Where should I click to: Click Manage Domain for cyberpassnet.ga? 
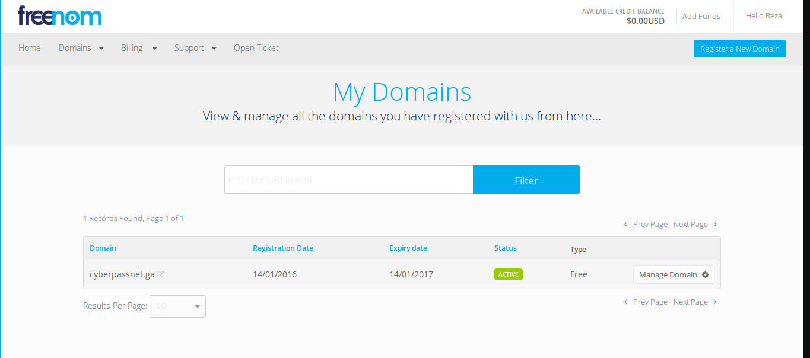(674, 274)
